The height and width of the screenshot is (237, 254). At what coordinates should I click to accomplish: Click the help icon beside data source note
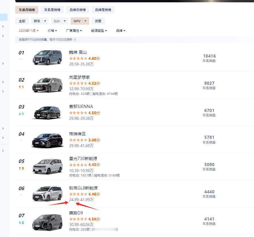tap(75, 40)
